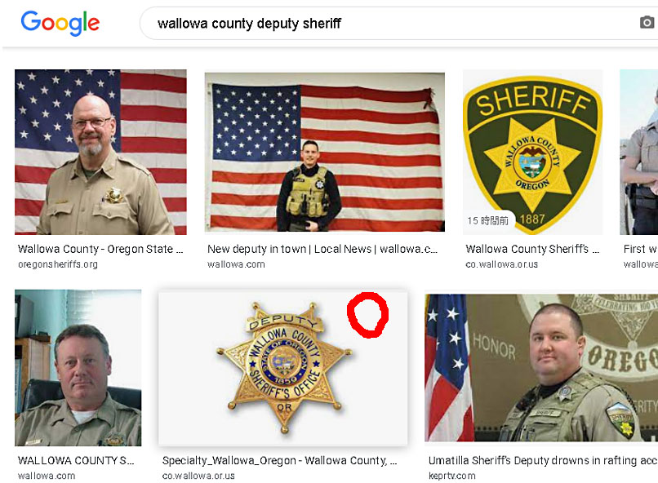Image resolution: width=658 pixels, height=483 pixels.
Task: Open partially visible deputy photo at right
Action: [x=638, y=152]
